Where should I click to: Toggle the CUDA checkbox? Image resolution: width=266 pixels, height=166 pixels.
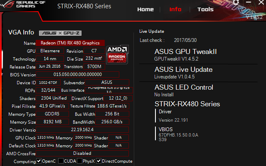(x=61, y=161)
